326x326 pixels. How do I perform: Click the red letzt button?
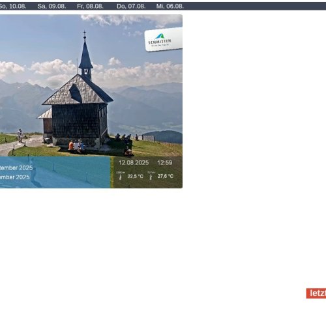tap(316, 293)
